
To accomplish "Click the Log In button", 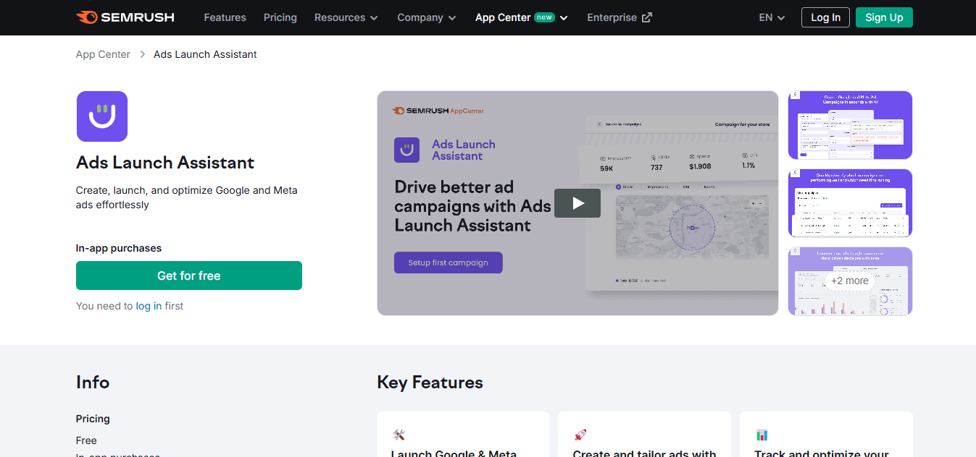I will [x=825, y=17].
